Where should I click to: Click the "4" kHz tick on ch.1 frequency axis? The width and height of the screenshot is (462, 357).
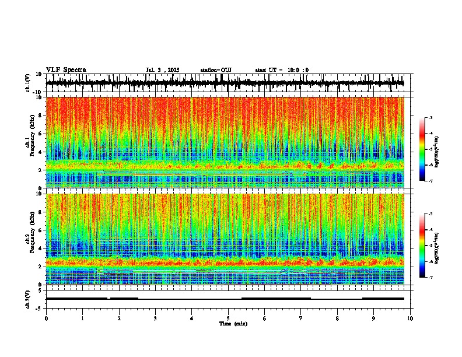point(40,152)
